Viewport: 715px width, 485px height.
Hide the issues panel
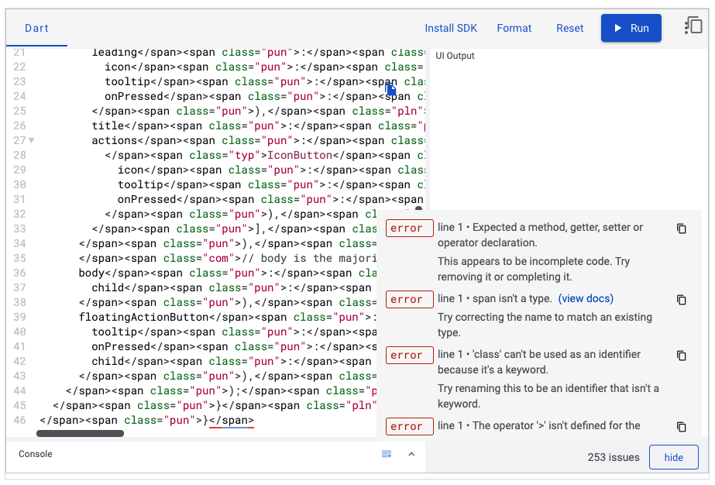(673, 457)
